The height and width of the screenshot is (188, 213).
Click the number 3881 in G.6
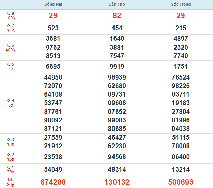tap(117, 48)
